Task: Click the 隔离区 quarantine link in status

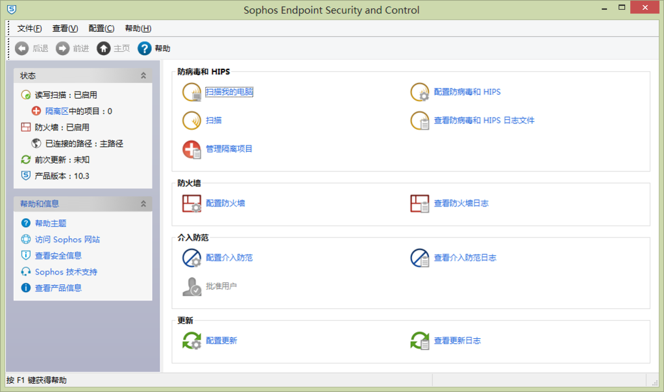Action: tap(56, 112)
